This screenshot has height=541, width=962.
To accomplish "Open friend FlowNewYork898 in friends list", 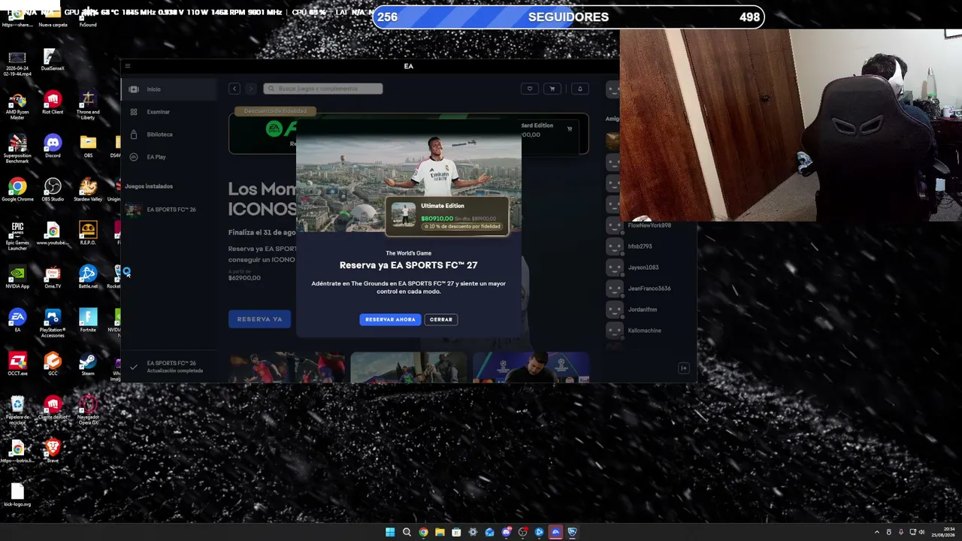I will (x=649, y=225).
